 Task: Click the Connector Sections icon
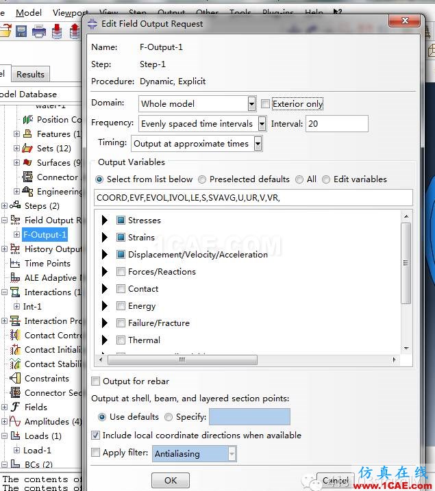(15, 392)
